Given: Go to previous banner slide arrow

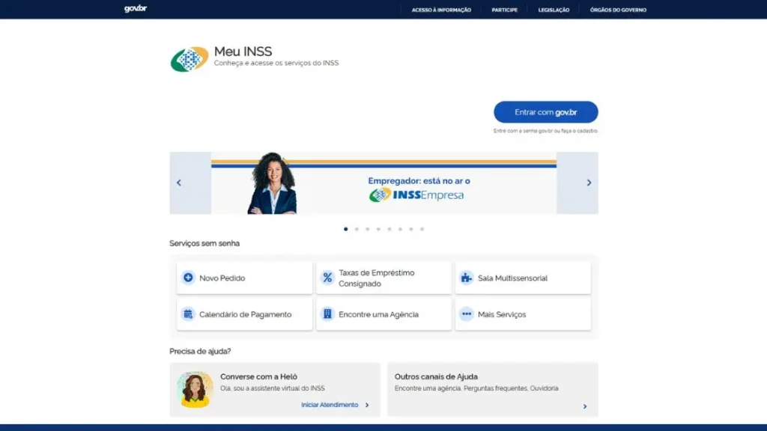Looking at the screenshot, I should [178, 183].
